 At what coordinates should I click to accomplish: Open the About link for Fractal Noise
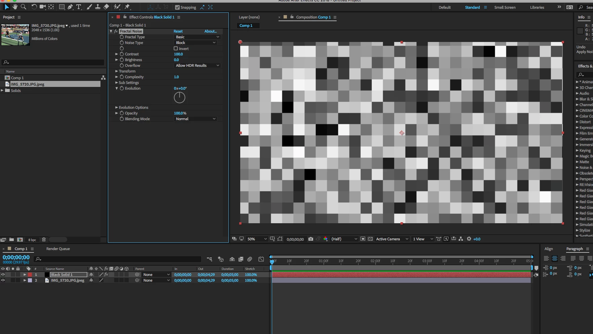tap(211, 31)
